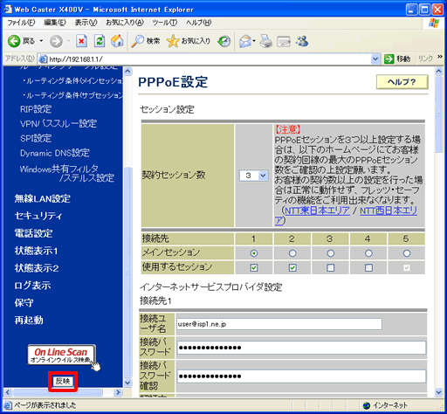This screenshot has width=447, height=414.
Task: Open the ツール(T) menu
Action: 165,23
